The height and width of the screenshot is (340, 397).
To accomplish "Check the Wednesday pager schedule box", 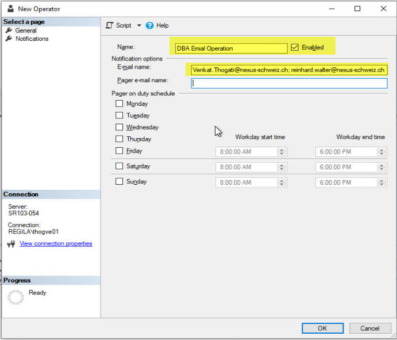I will 120,127.
